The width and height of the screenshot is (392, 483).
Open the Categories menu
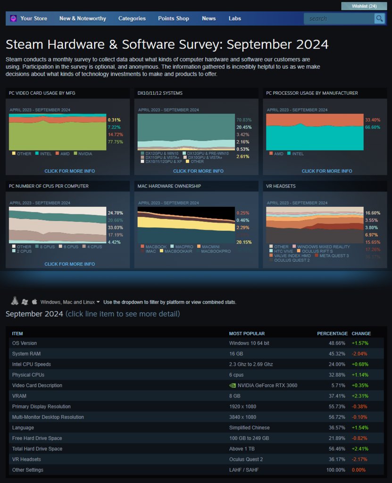(x=132, y=18)
